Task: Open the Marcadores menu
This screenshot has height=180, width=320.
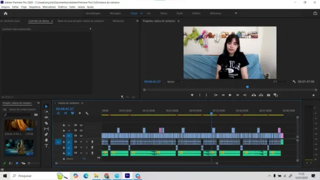Action: [x=49, y=7]
